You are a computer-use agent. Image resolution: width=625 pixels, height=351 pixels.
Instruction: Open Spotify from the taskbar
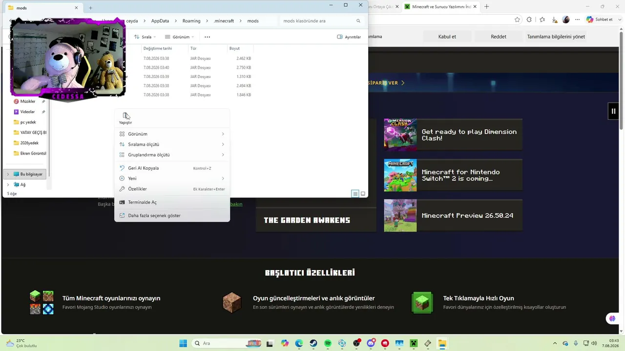click(x=328, y=343)
